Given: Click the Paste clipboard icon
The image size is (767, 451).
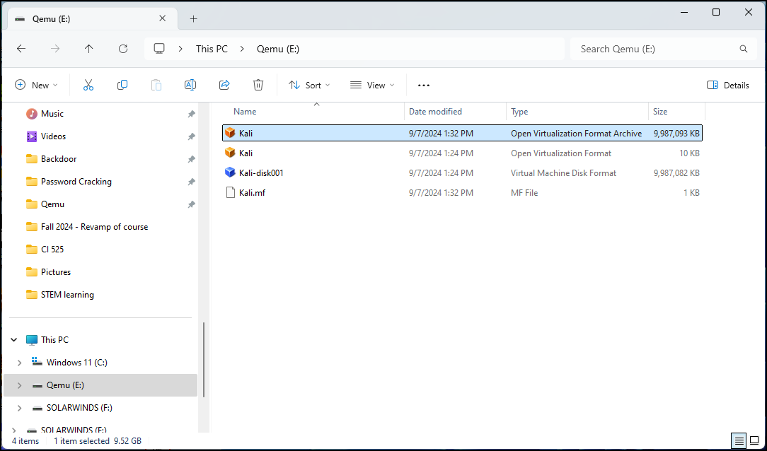Looking at the screenshot, I should [156, 85].
